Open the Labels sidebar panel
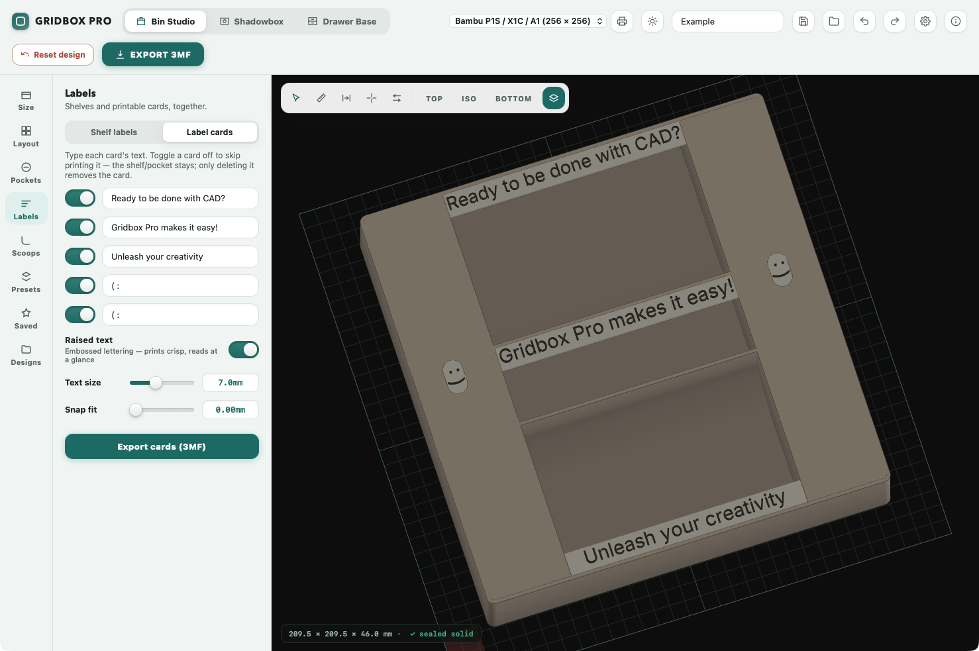Viewport: 979px width, 651px height. coord(26,209)
